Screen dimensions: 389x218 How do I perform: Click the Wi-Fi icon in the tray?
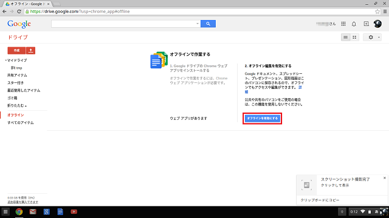tap(363, 212)
